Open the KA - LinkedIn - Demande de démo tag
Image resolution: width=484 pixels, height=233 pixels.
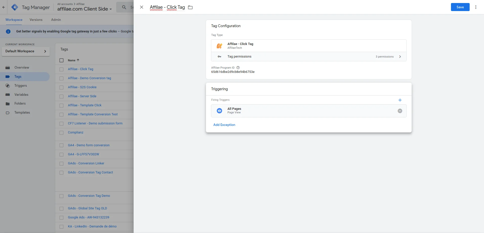(92, 226)
